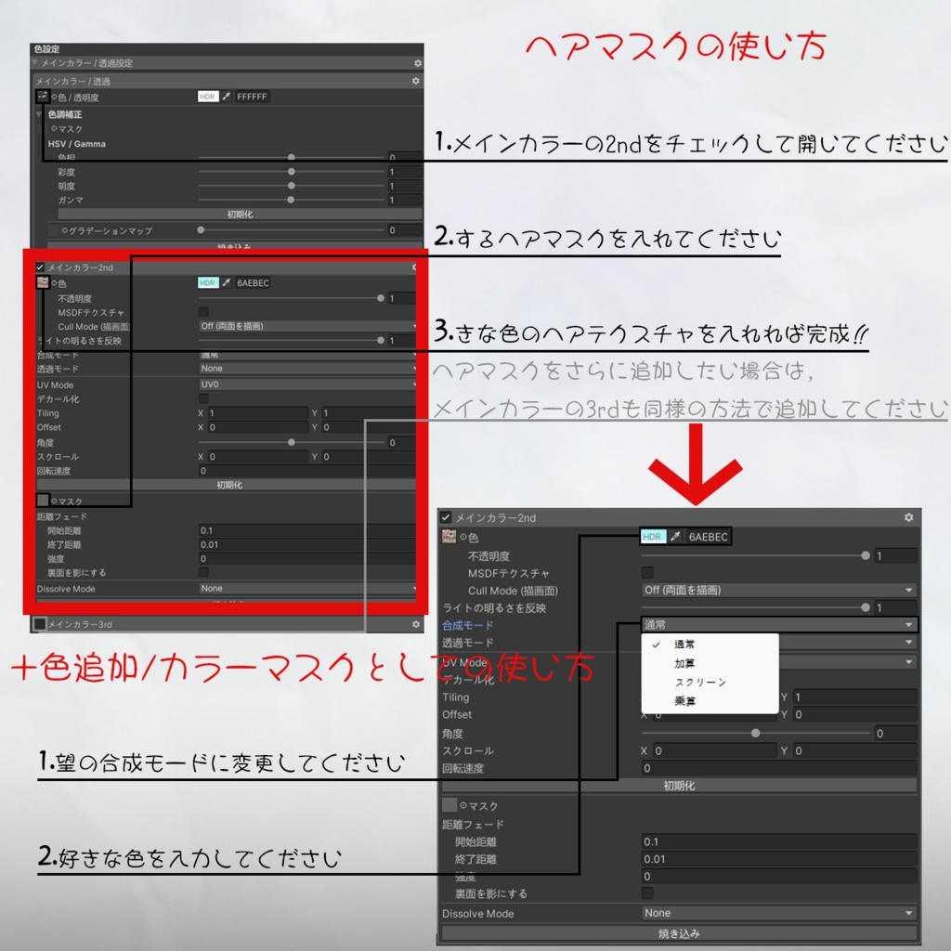Adjust the 明度 slider handle
951x951 pixels.
[x=291, y=186]
